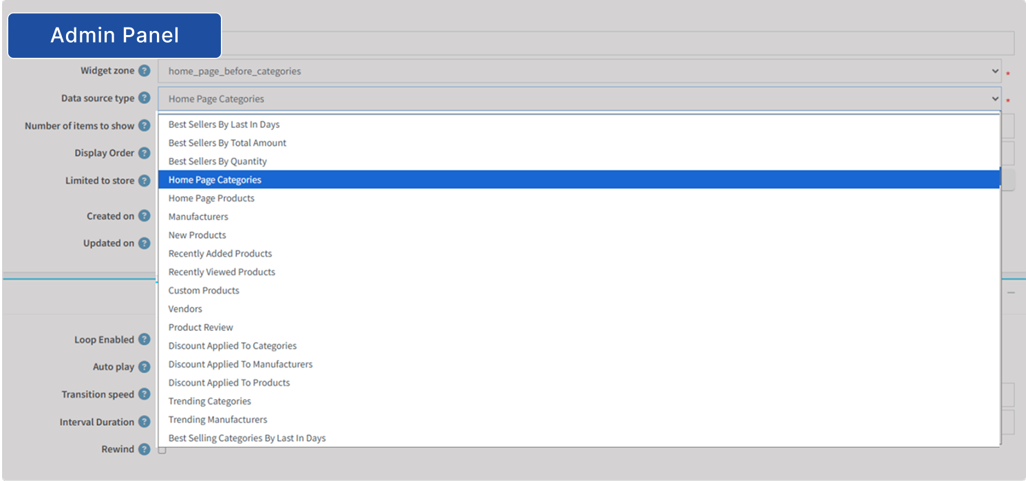
Task: Open help tooltip for Widget zone
Action: tap(144, 71)
